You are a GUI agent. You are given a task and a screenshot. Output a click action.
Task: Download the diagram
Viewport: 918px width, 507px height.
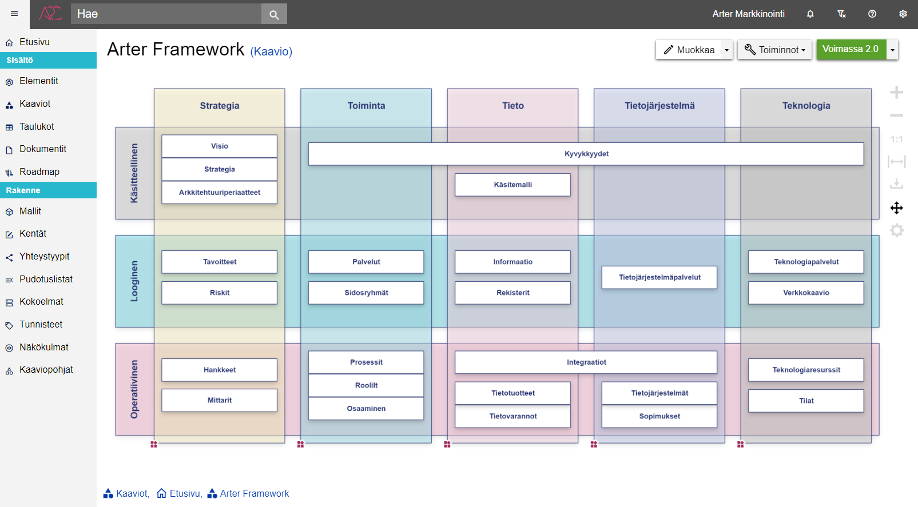pos(897,184)
